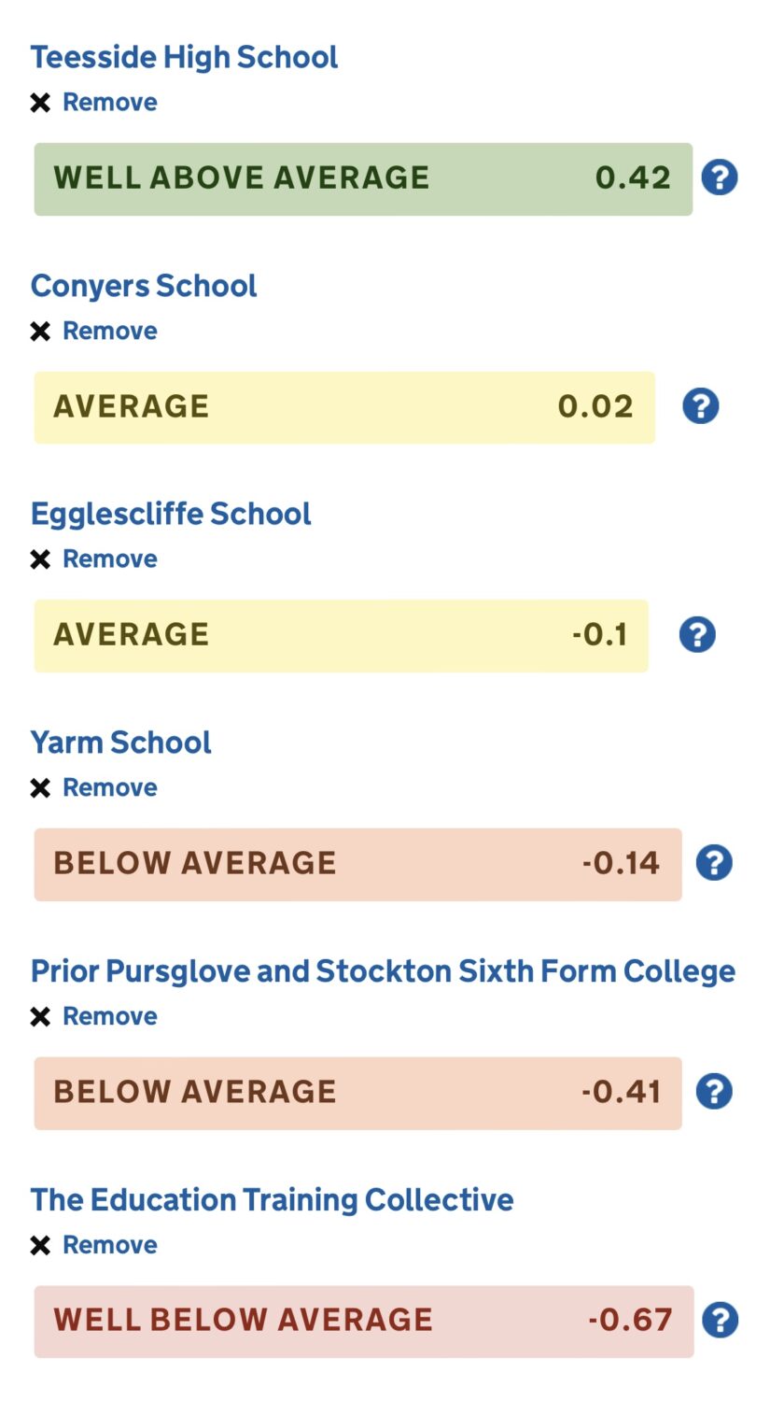Viewport: 784px width, 1401px height.
Task: Open help icon beside Teesside High School score
Action: (719, 177)
